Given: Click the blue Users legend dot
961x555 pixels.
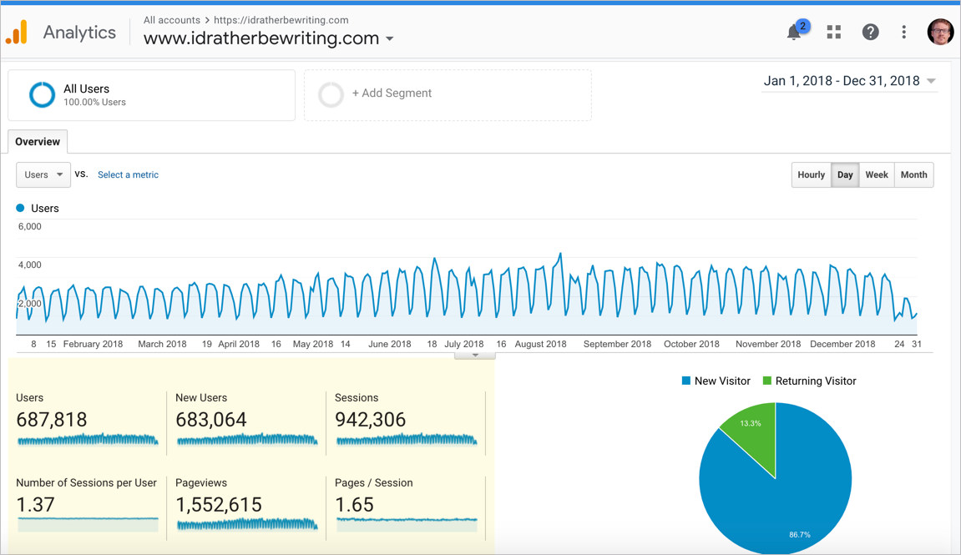Looking at the screenshot, I should click(20, 209).
